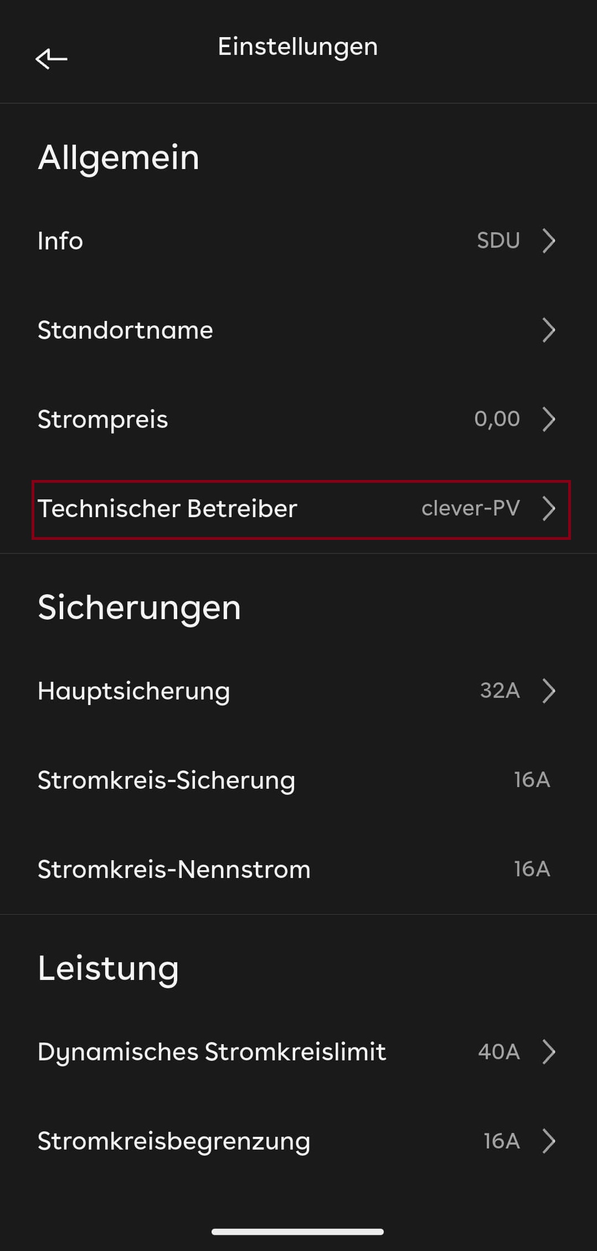597x1251 pixels.
Task: Tap the back arrow icon
Action: (51, 58)
